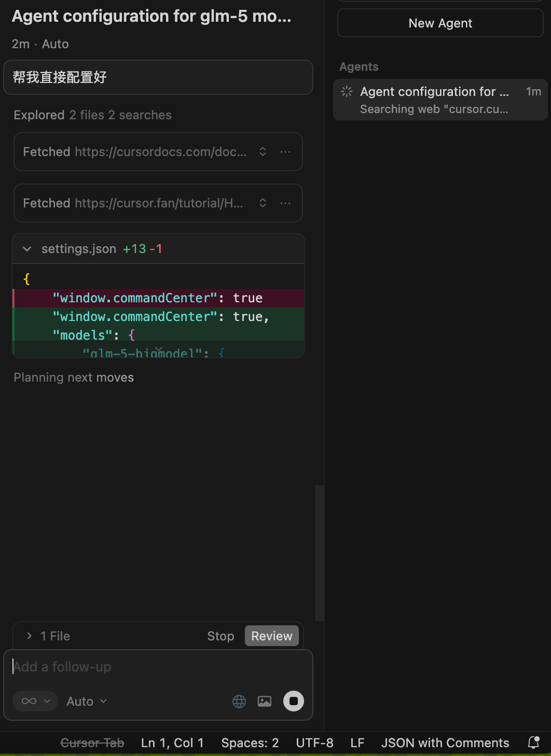Collapse the settings.json diff
This screenshot has height=756, width=551.
(x=26, y=249)
